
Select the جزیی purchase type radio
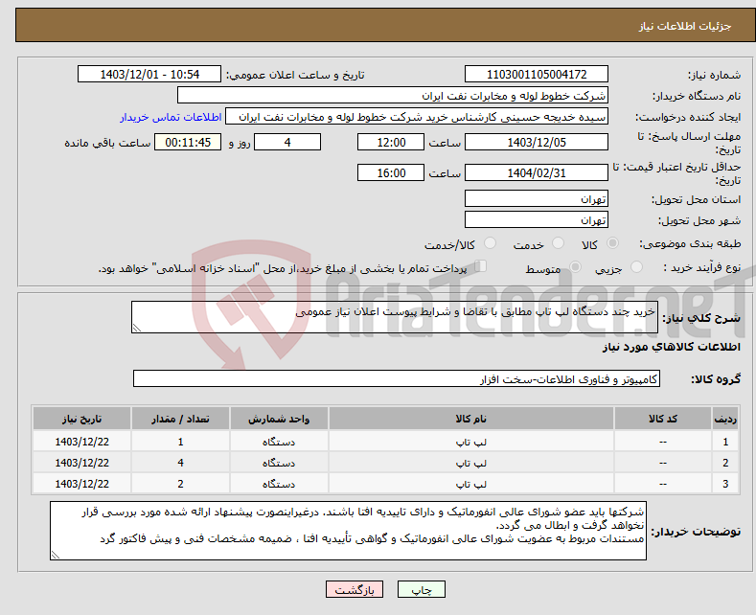(636, 267)
